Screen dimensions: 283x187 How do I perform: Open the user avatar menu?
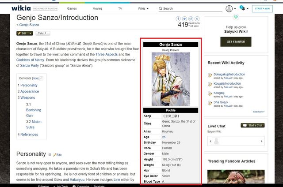tap(229, 8)
